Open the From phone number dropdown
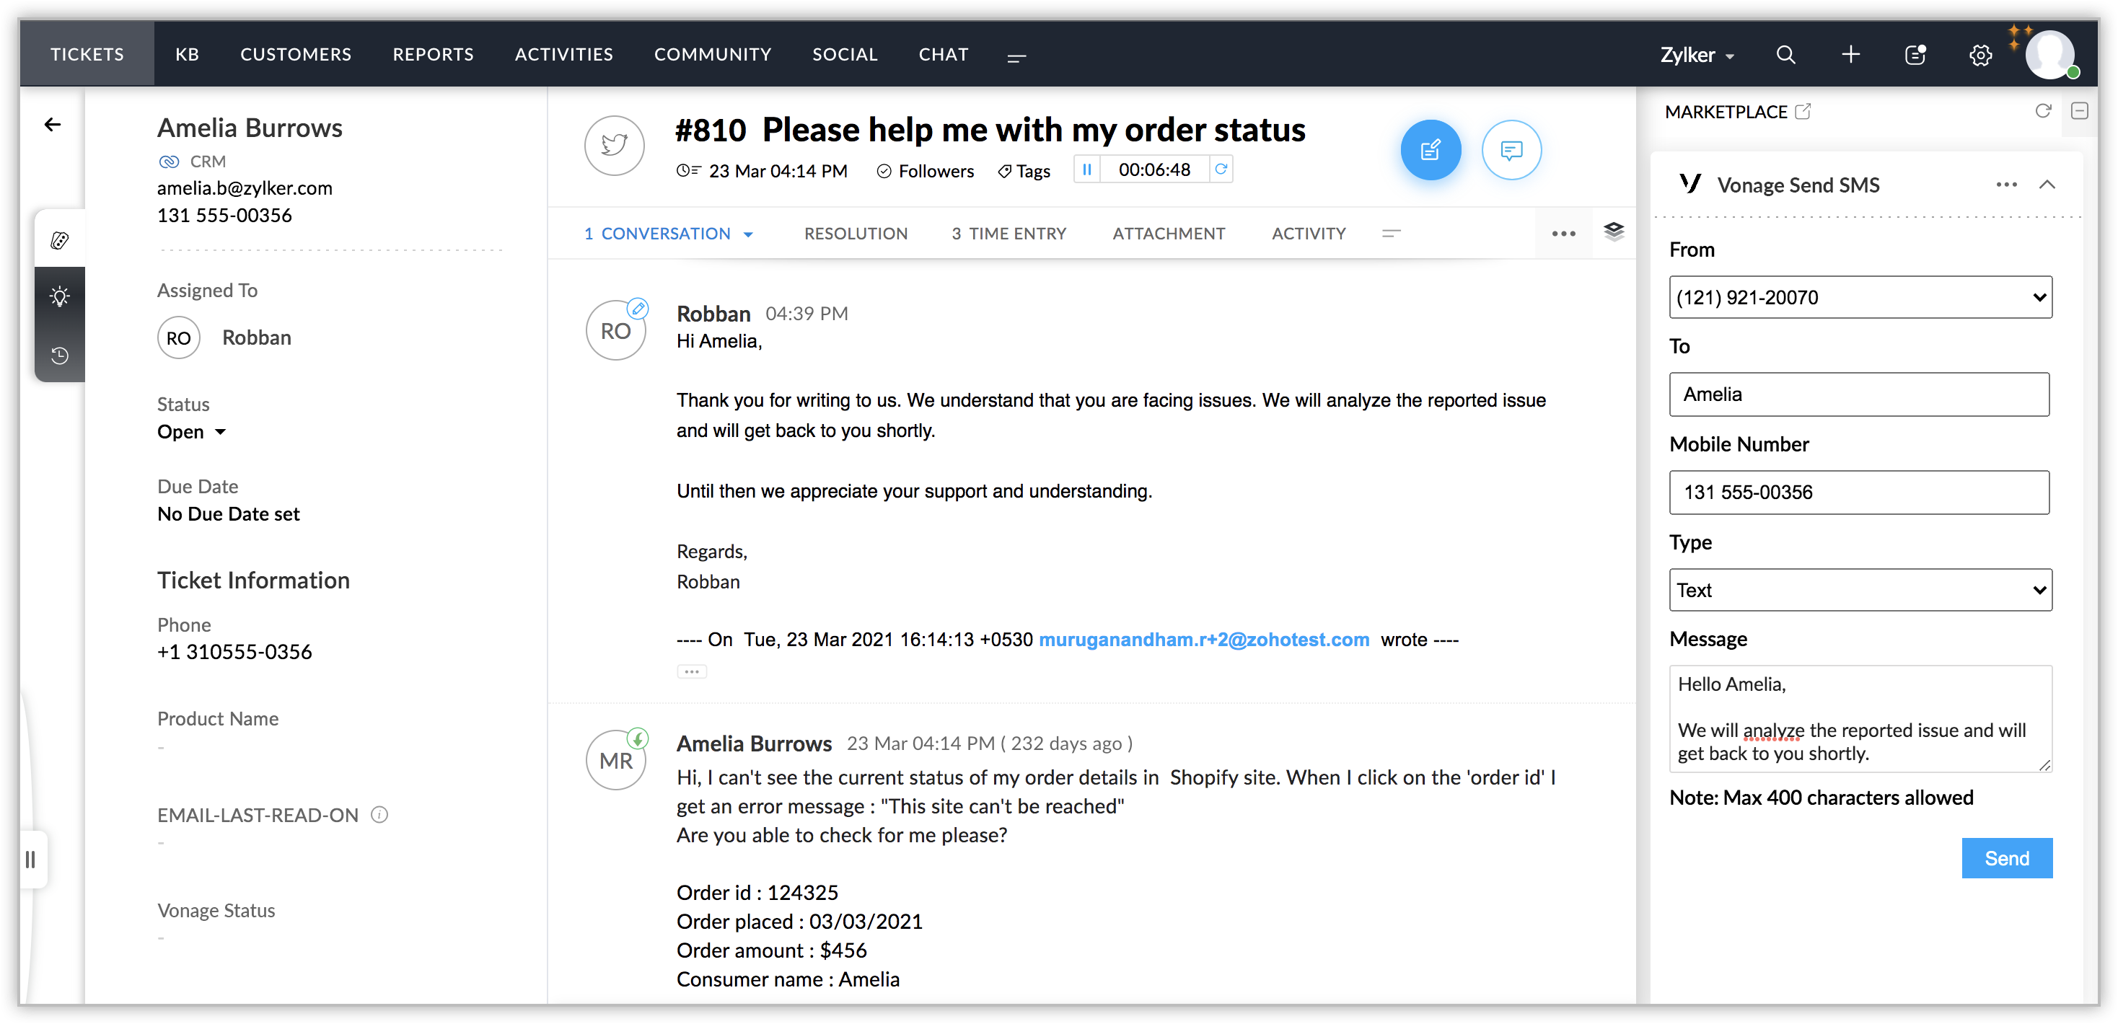 pyautogui.click(x=1860, y=296)
